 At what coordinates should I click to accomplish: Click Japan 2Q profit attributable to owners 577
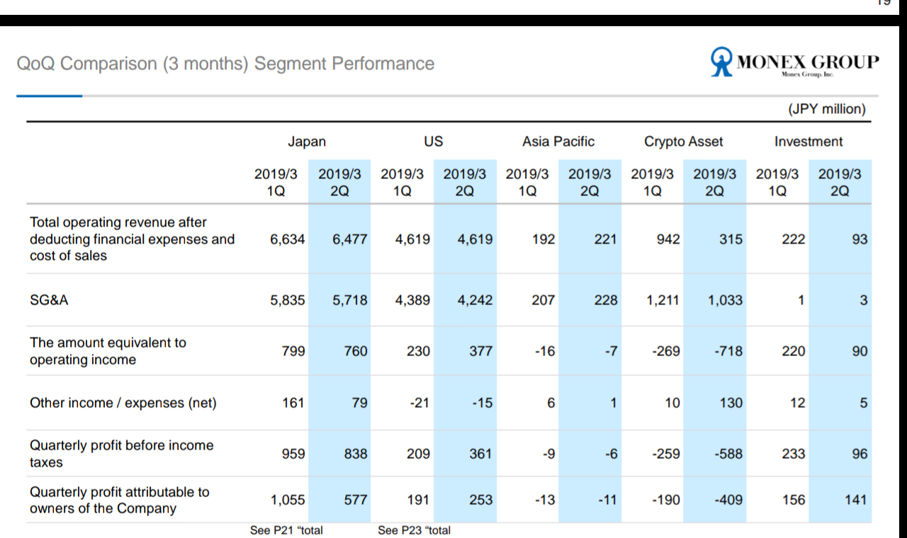pyautogui.click(x=356, y=500)
